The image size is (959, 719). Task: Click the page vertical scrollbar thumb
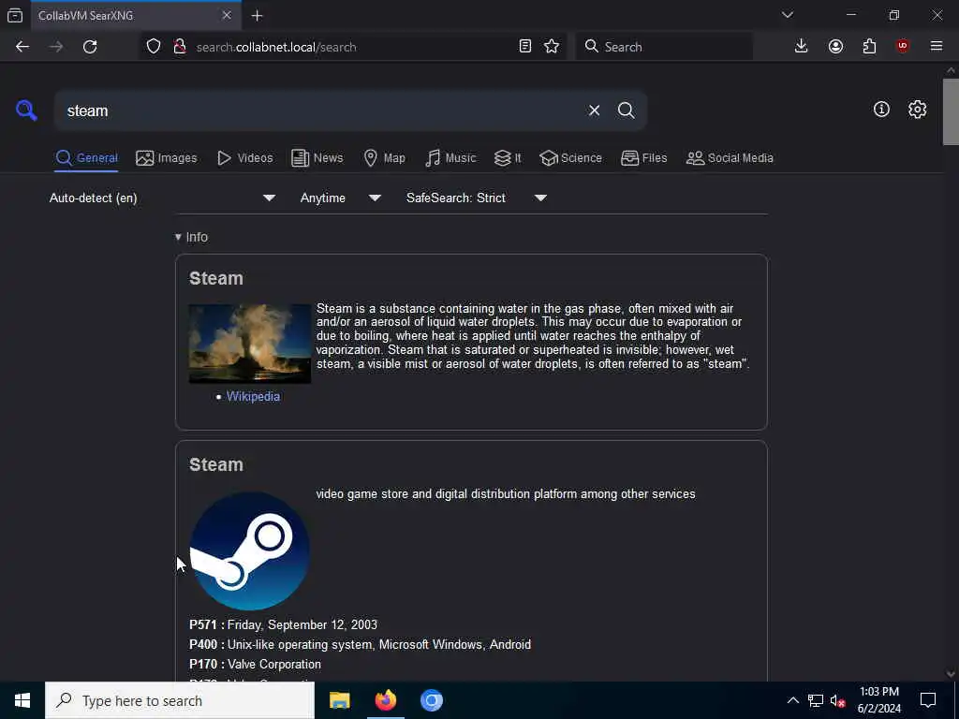[x=951, y=112]
